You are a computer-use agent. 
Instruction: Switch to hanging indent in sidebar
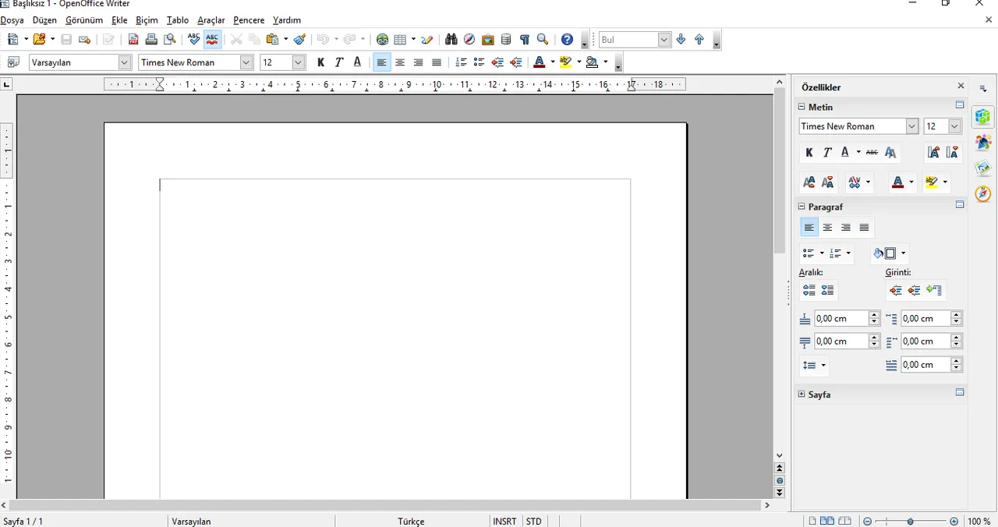(934, 290)
